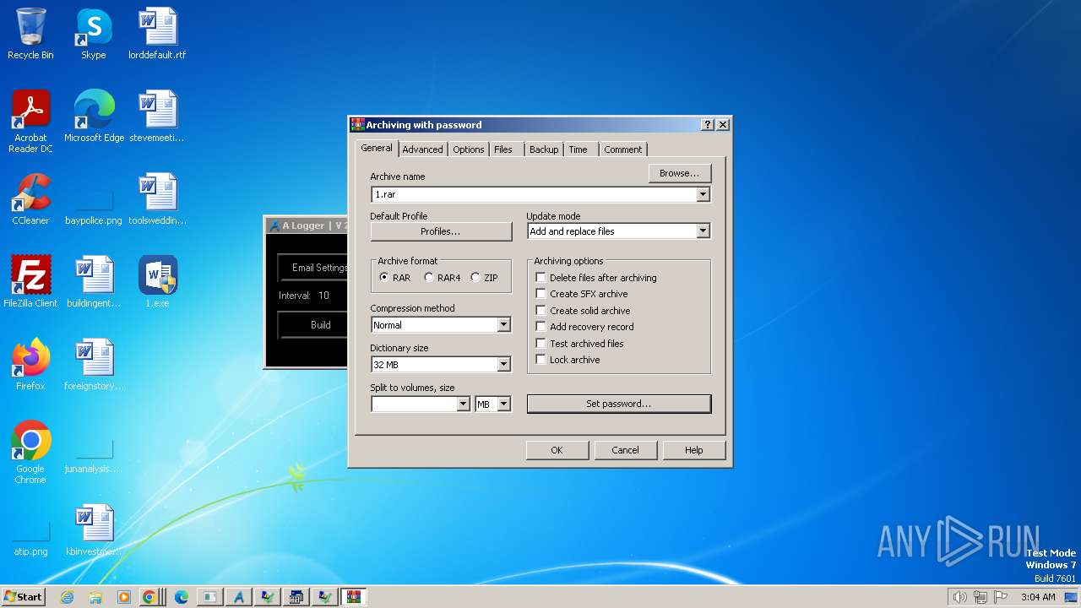Open FileZilla Client desktop shortcut
The height and width of the screenshot is (608, 1081).
30,282
